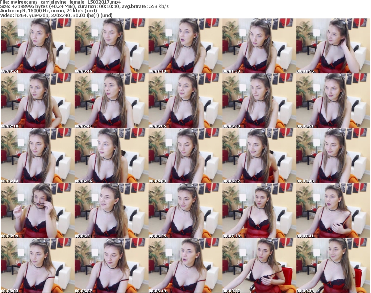
Task: Select the thumbnail timestamped 00:01:56
Action: [333, 46]
